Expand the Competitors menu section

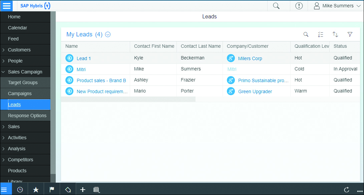pyautogui.click(x=3, y=160)
